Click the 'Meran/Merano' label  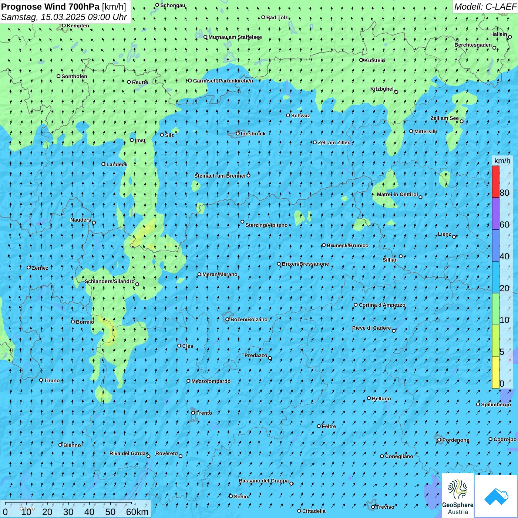[x=220, y=274]
